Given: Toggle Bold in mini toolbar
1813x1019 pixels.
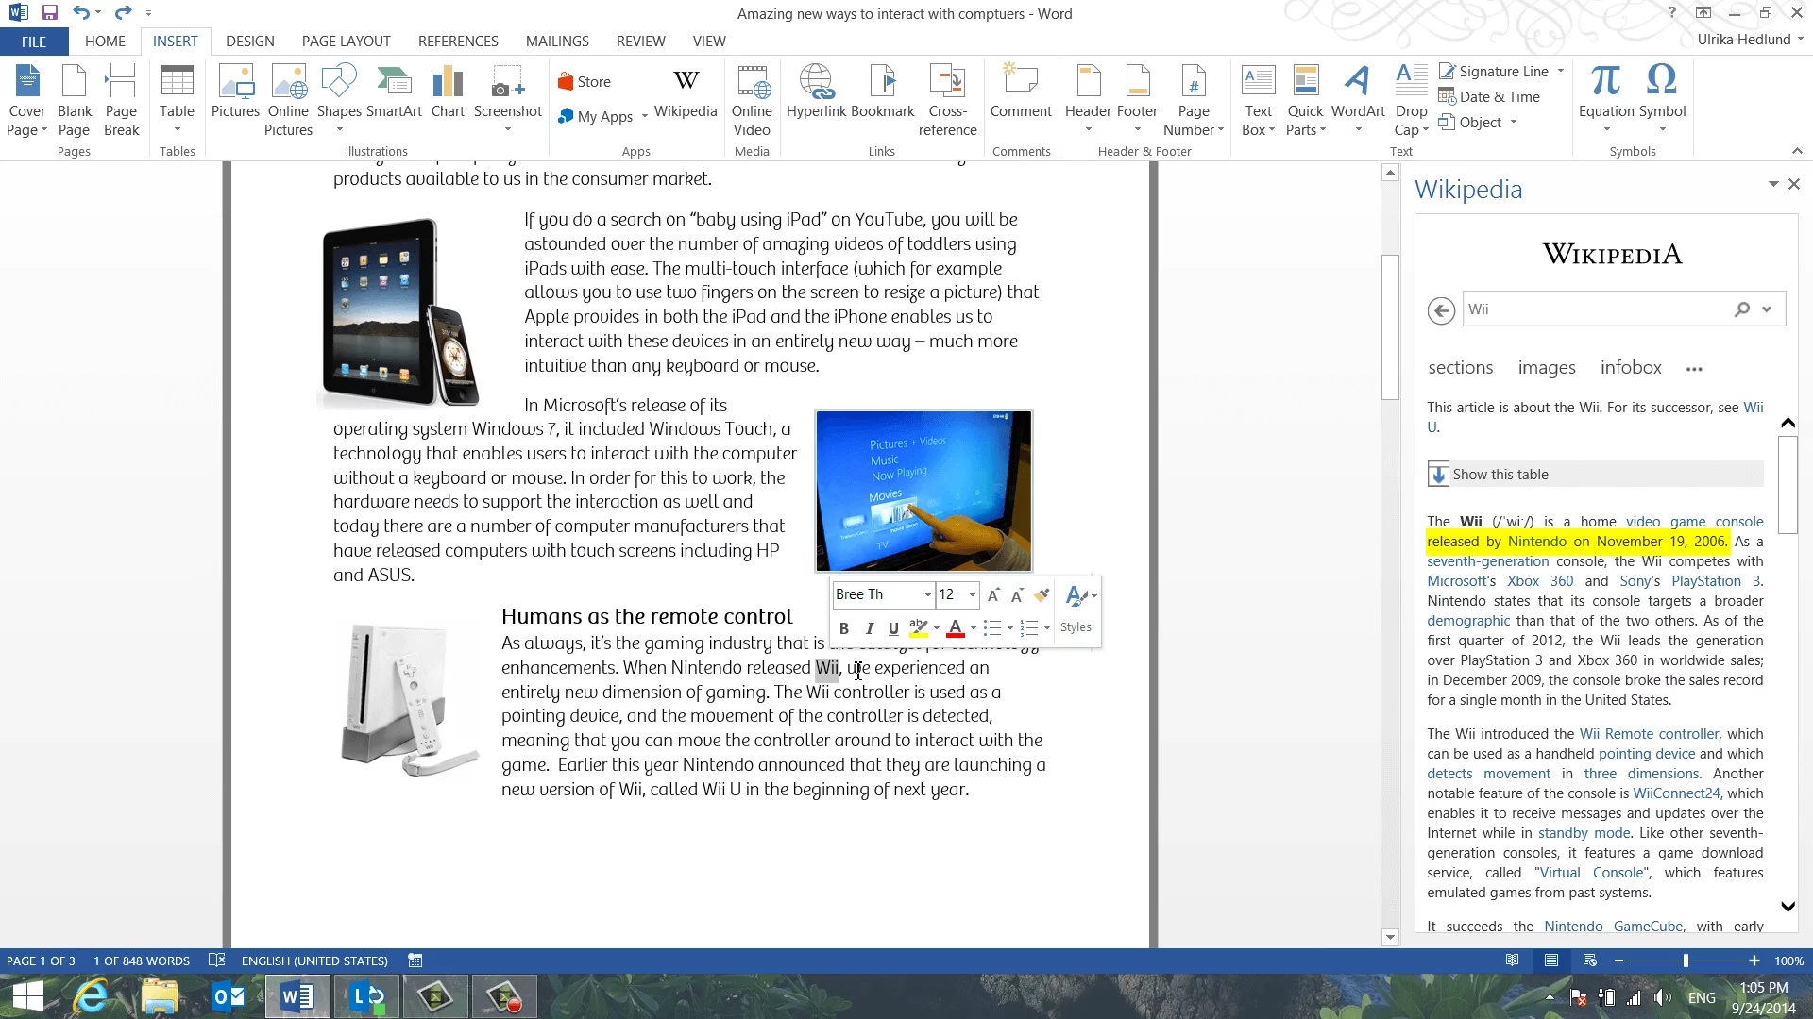Looking at the screenshot, I should point(844,628).
